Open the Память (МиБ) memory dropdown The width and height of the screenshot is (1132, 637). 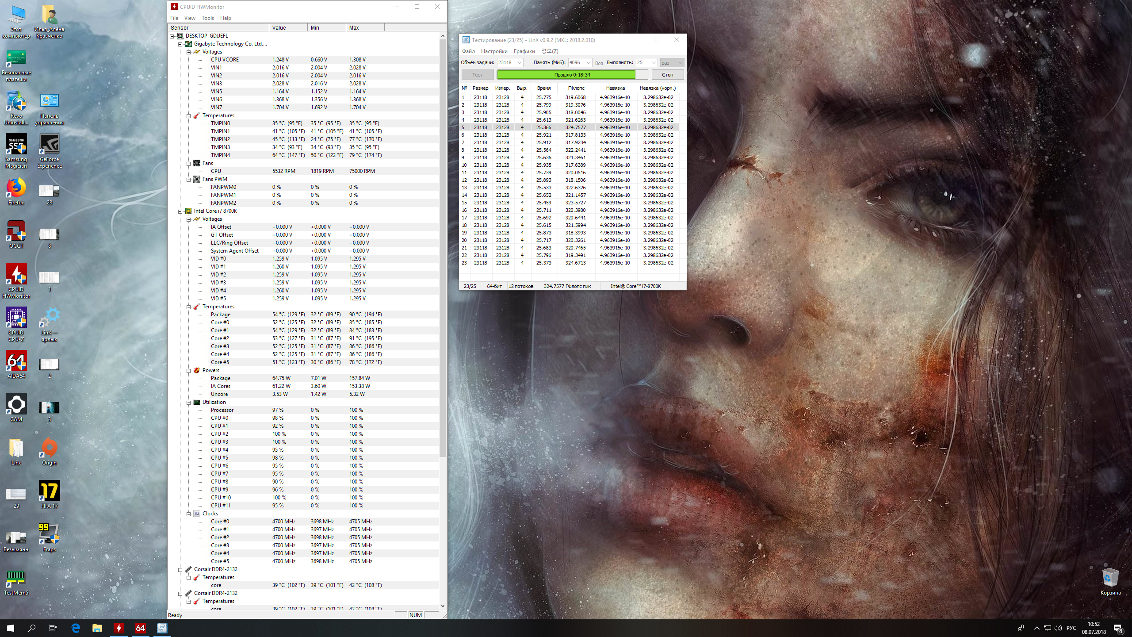point(588,63)
